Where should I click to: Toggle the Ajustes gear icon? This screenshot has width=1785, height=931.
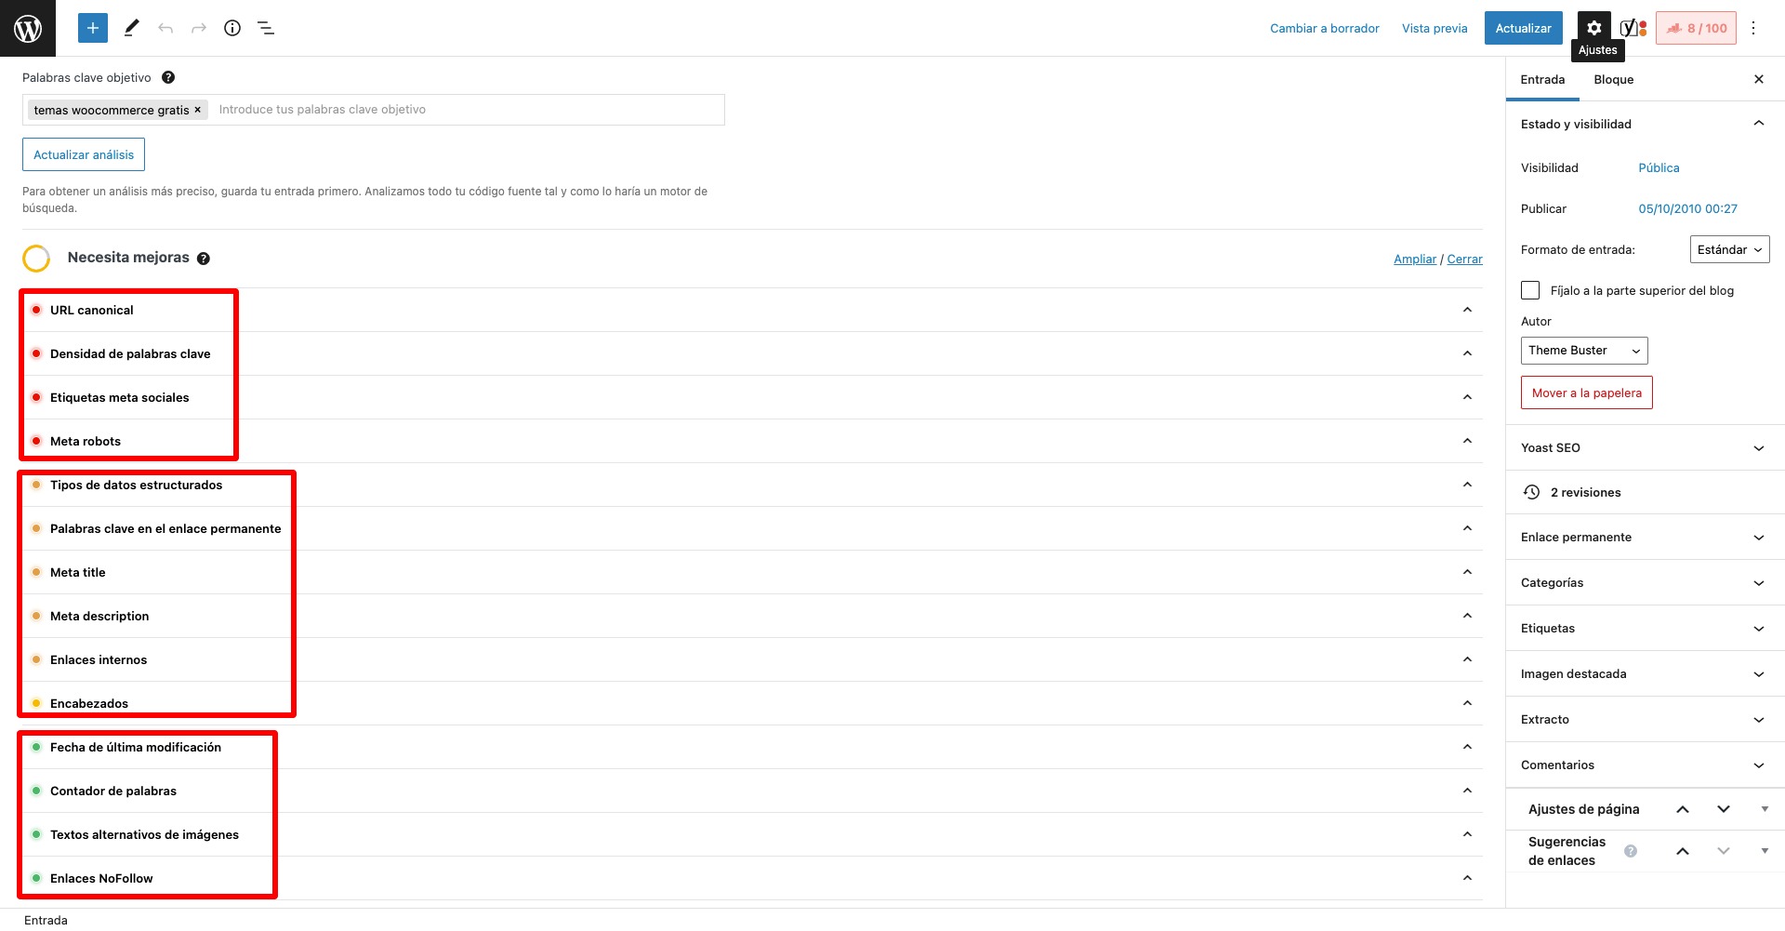(x=1593, y=28)
